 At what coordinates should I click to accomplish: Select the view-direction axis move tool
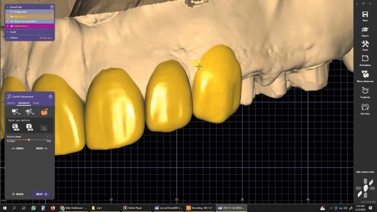[30, 111]
